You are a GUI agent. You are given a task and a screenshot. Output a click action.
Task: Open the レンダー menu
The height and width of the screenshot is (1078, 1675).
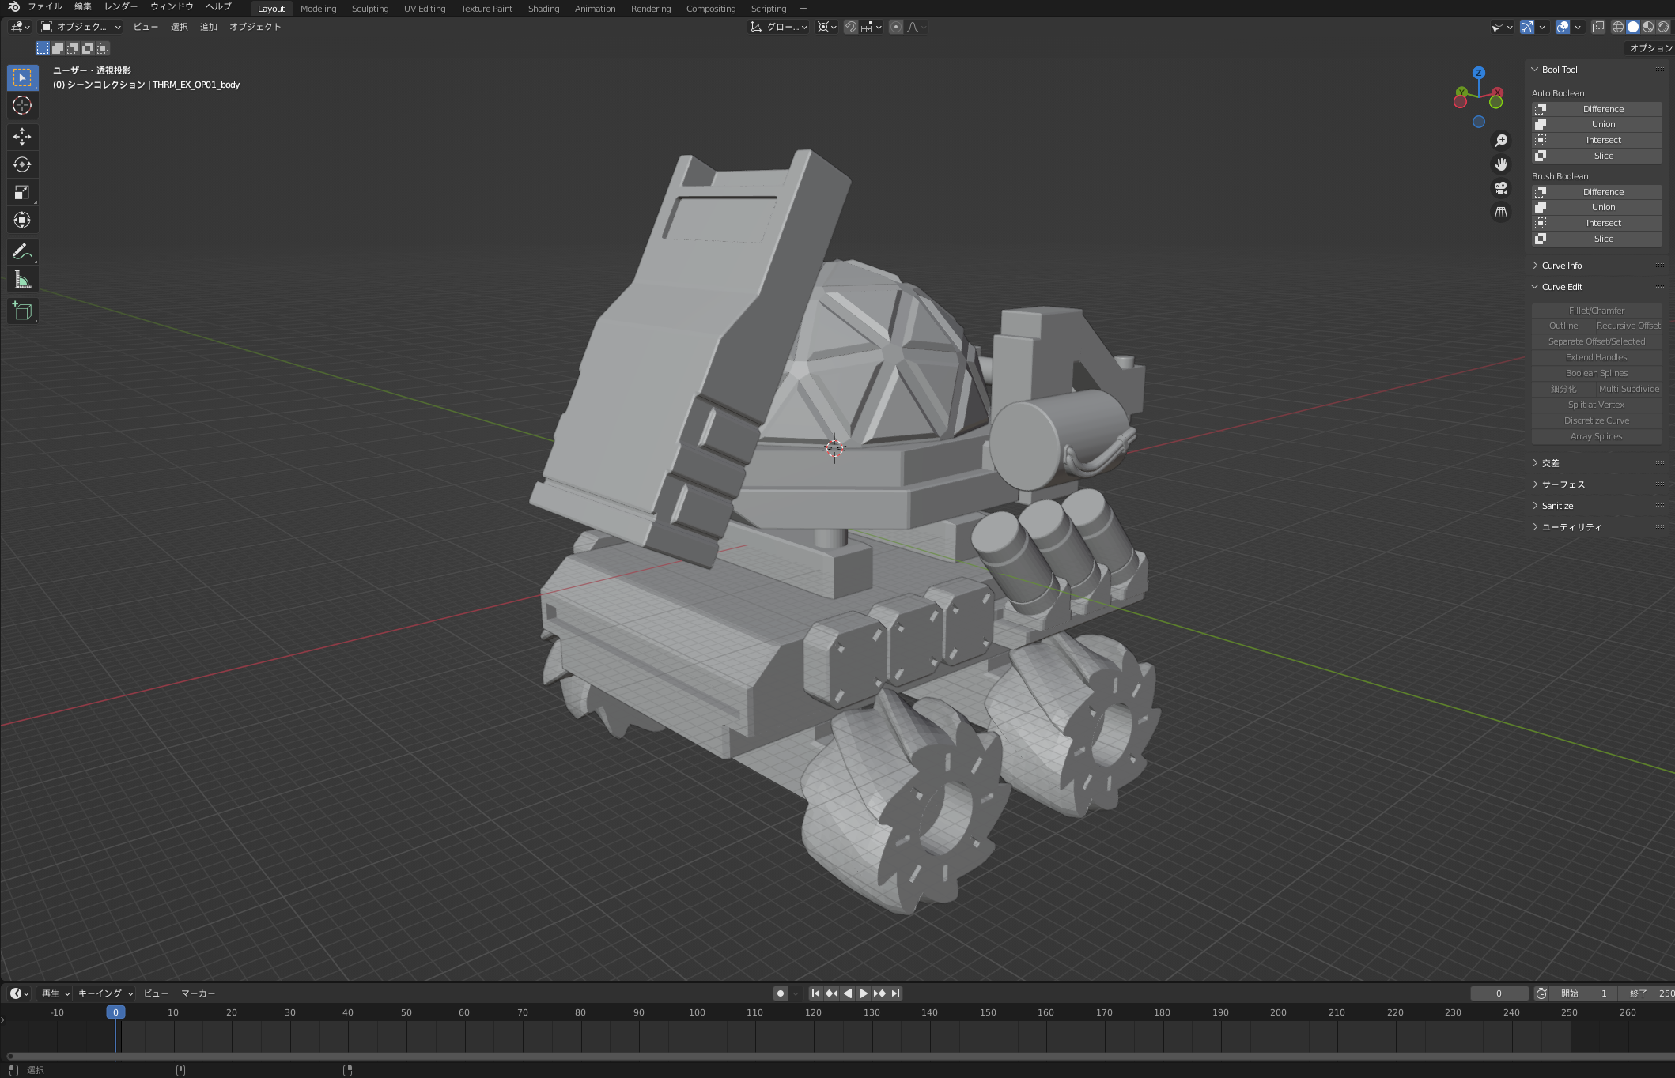121,7
